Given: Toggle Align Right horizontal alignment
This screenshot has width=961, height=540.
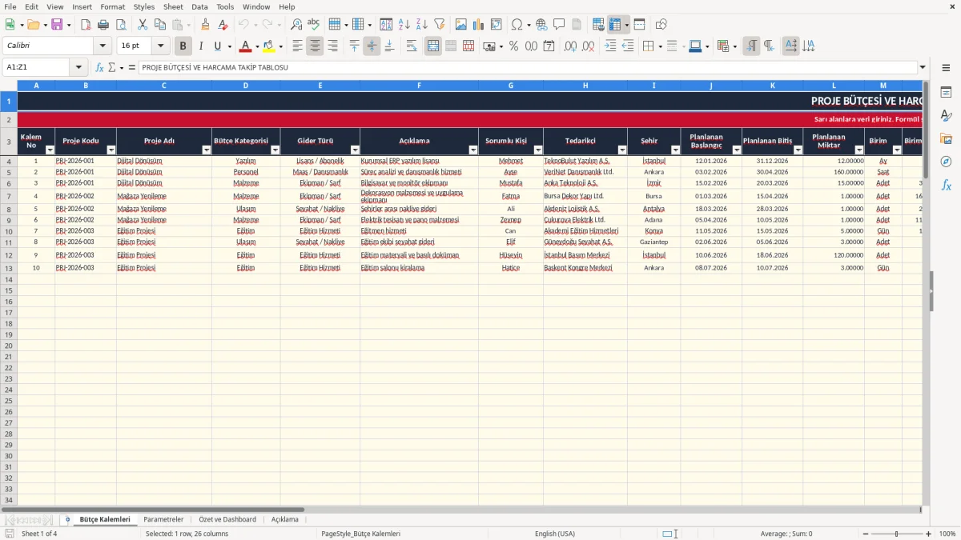Looking at the screenshot, I should (x=332, y=46).
